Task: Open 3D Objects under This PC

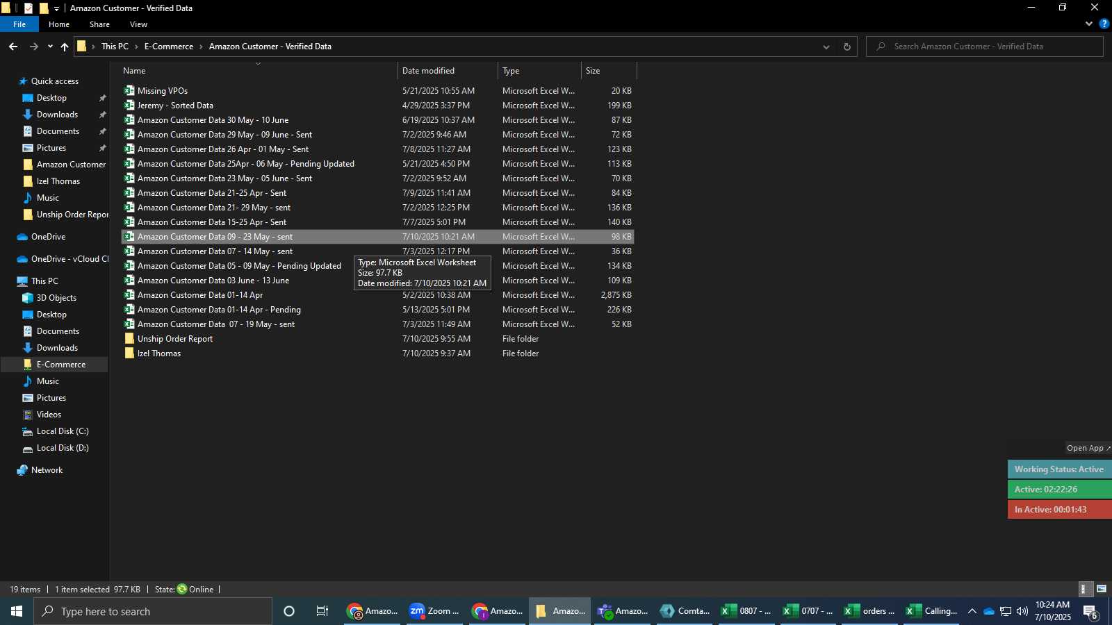Action: (x=56, y=298)
